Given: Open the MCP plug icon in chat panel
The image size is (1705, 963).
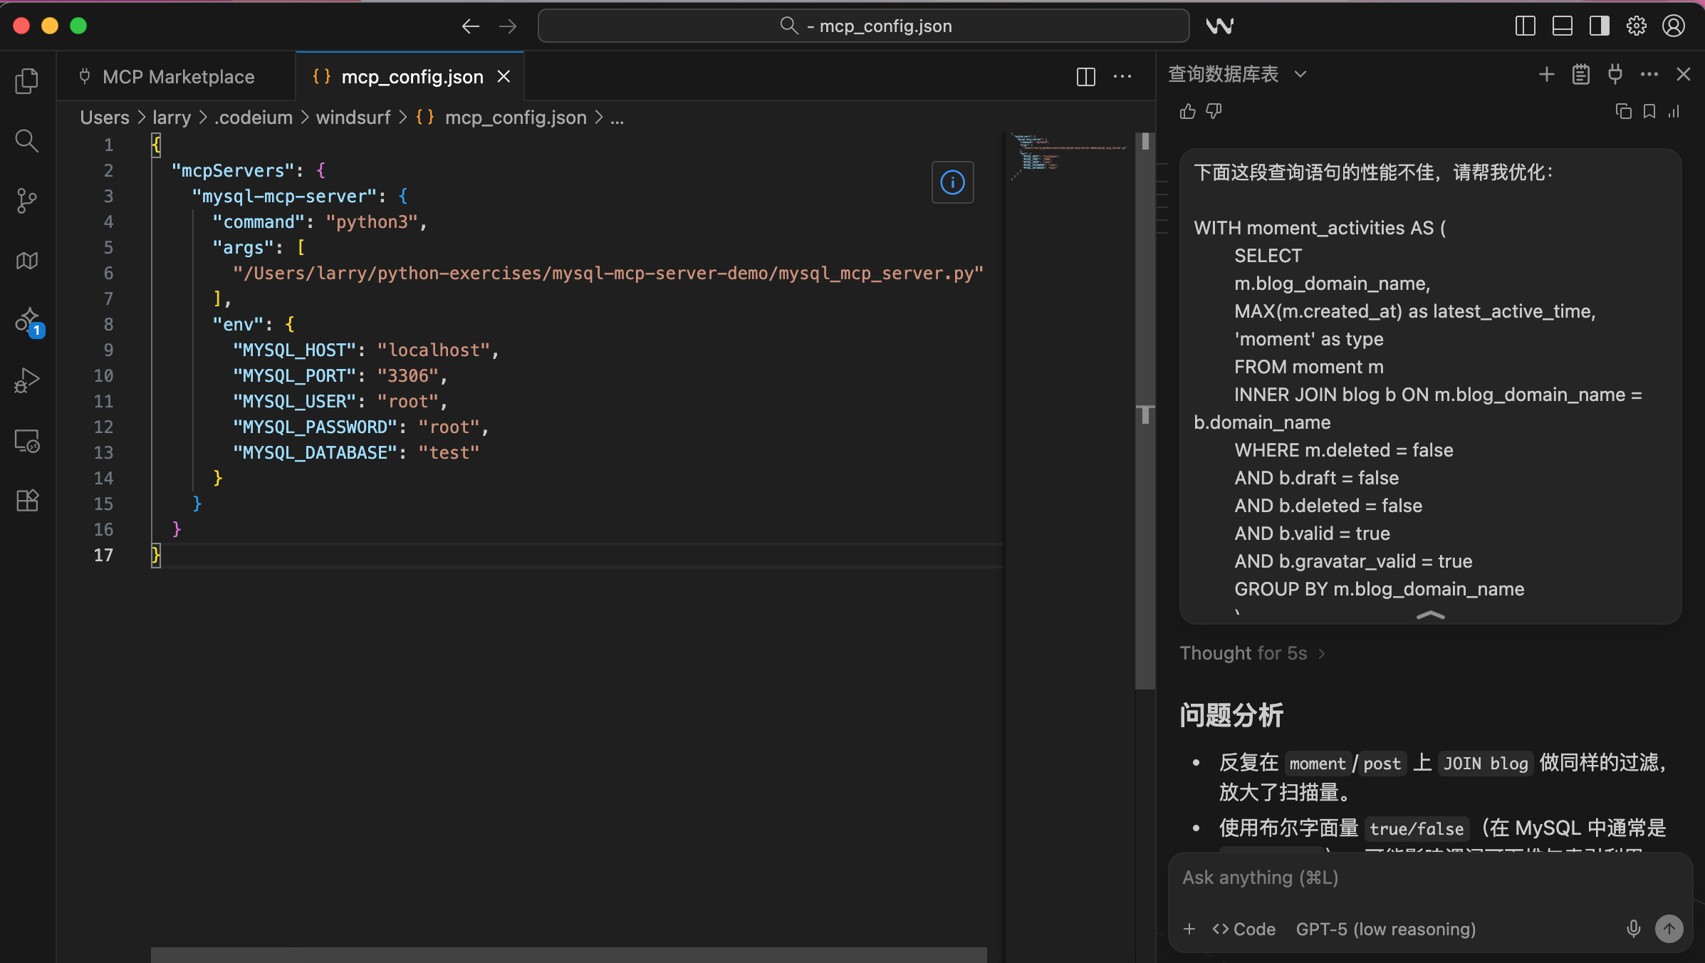Looking at the screenshot, I should coord(1615,74).
